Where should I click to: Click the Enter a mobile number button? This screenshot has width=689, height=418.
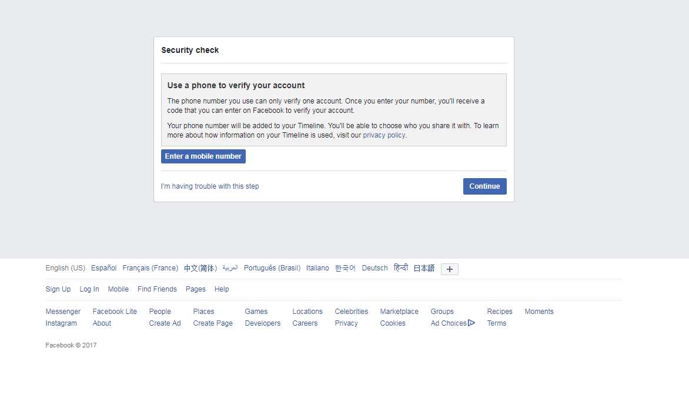(203, 156)
